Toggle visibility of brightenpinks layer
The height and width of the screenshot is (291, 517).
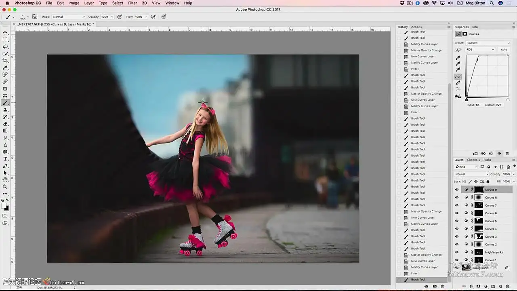[x=457, y=252]
